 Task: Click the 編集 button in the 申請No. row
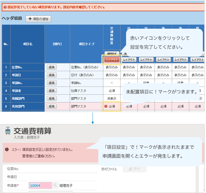[52, 83]
